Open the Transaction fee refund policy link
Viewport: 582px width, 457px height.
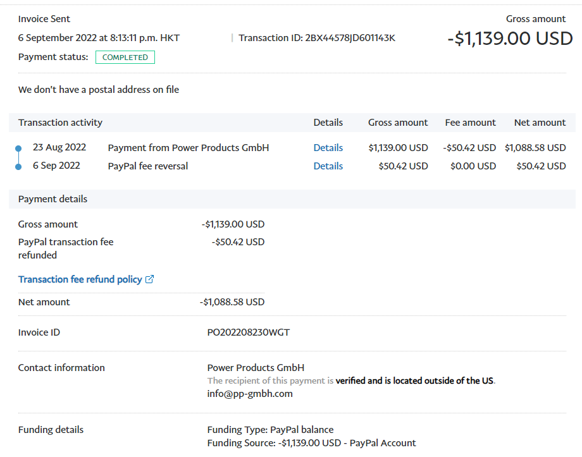tap(80, 279)
